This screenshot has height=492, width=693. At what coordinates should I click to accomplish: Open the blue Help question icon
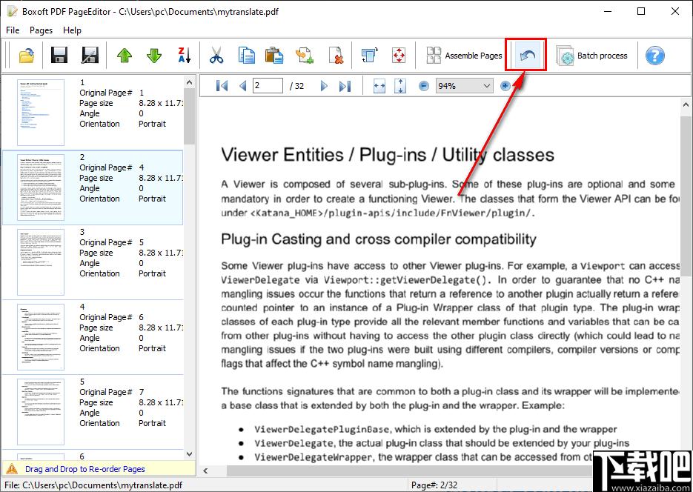pyautogui.click(x=654, y=56)
